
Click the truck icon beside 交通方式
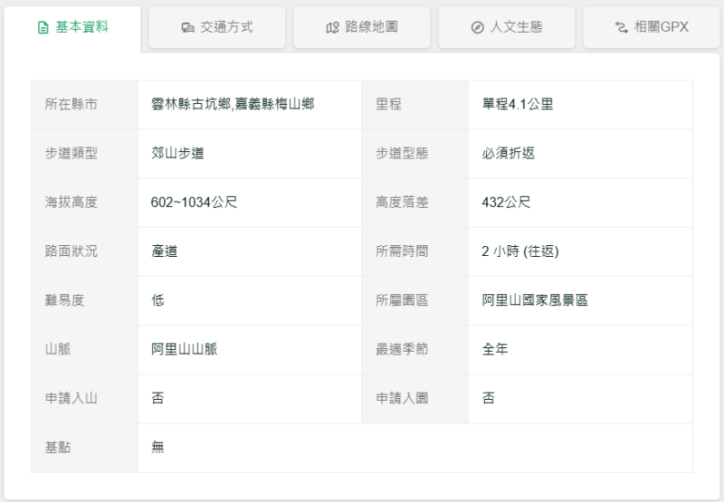tap(187, 28)
